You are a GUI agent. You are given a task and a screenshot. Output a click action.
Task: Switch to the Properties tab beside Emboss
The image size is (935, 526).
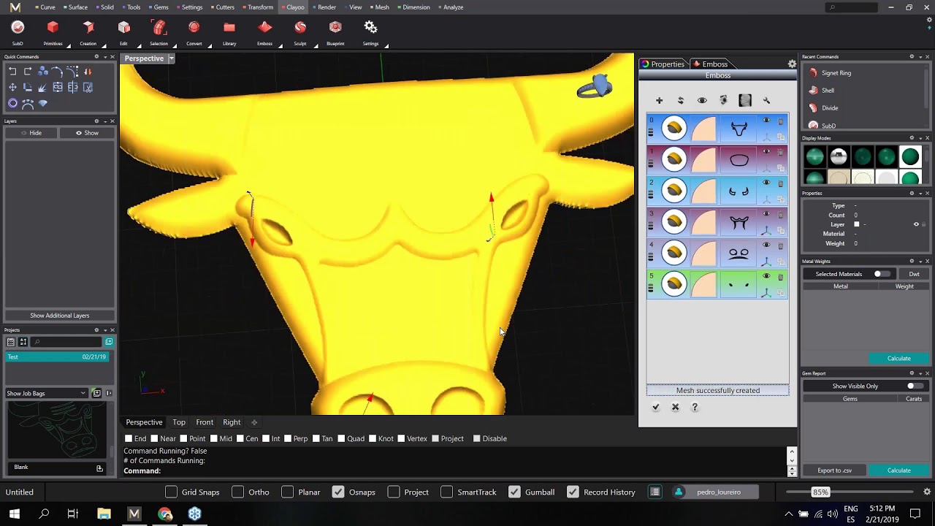tap(663, 64)
